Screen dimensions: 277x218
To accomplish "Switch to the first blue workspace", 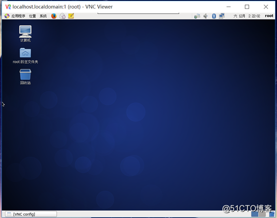I will [x=254, y=214].
